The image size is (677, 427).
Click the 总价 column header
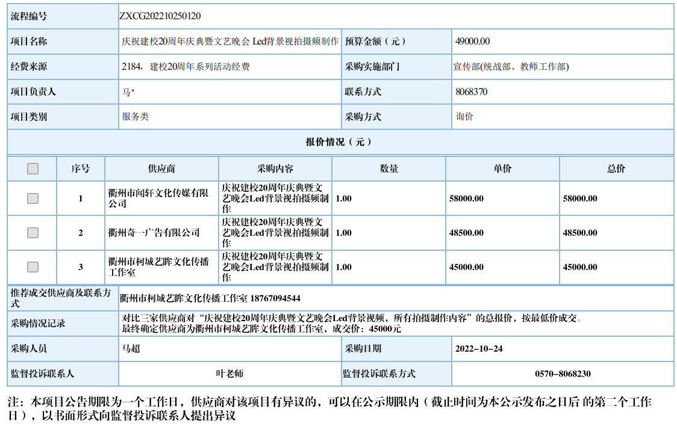pyautogui.click(x=616, y=169)
